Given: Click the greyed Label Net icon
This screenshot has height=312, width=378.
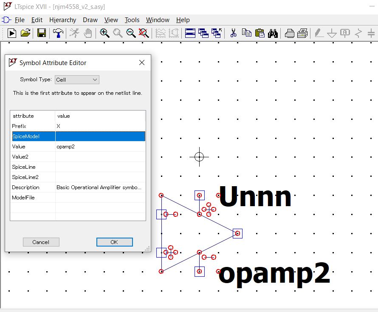Looking at the screenshot, I should (345, 33).
